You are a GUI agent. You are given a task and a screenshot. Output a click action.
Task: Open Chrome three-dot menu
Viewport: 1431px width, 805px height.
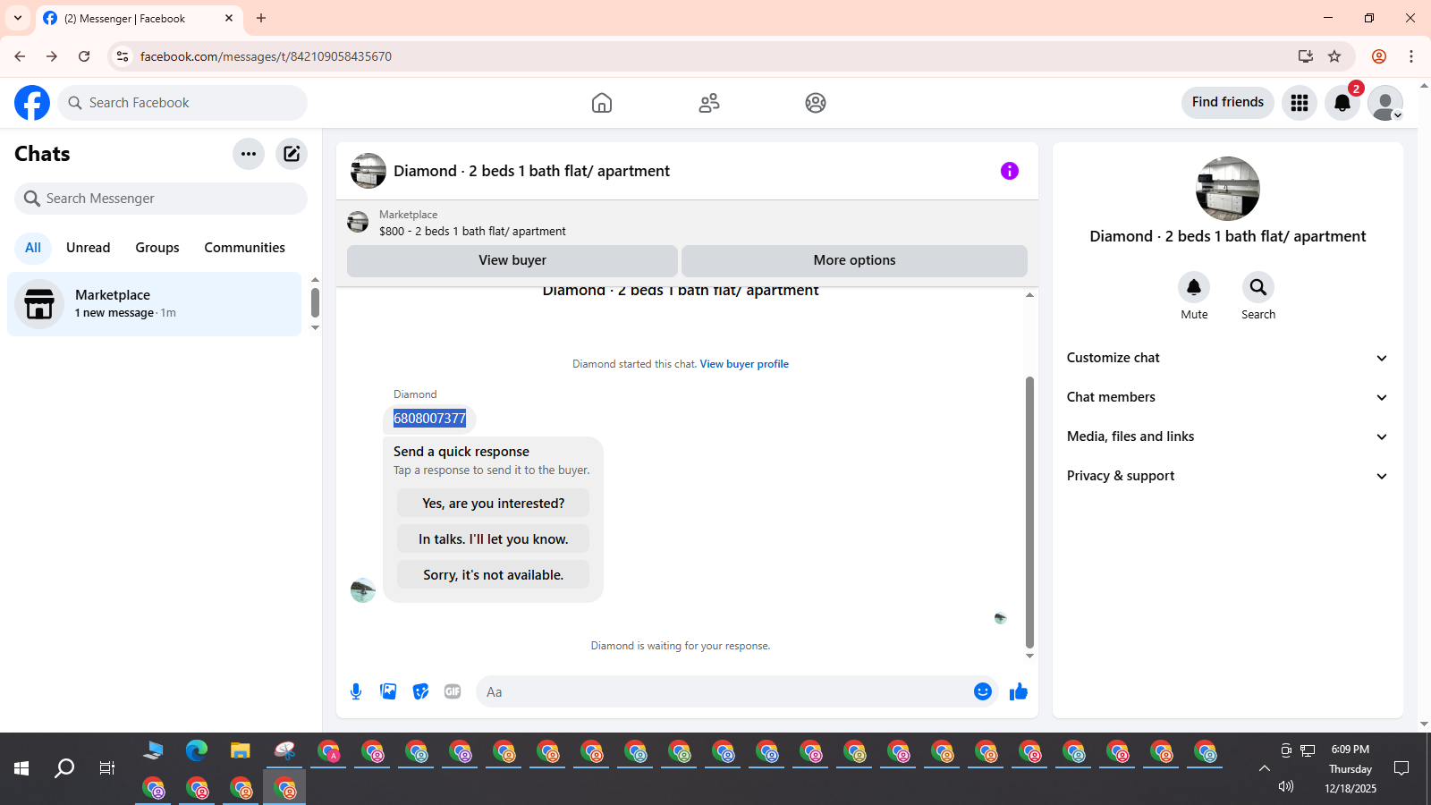(x=1411, y=56)
